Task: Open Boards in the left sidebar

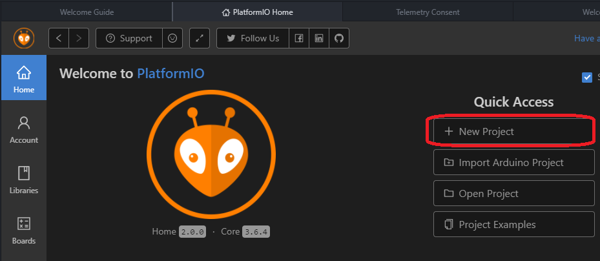Action: click(24, 230)
